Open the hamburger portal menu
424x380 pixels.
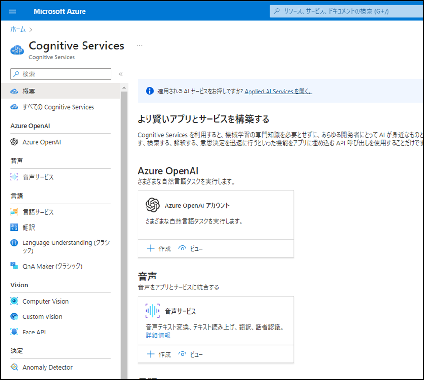(12, 11)
